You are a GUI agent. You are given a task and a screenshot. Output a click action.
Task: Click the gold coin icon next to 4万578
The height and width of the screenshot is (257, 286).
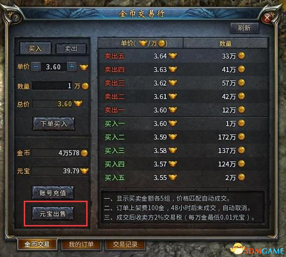[84, 153]
